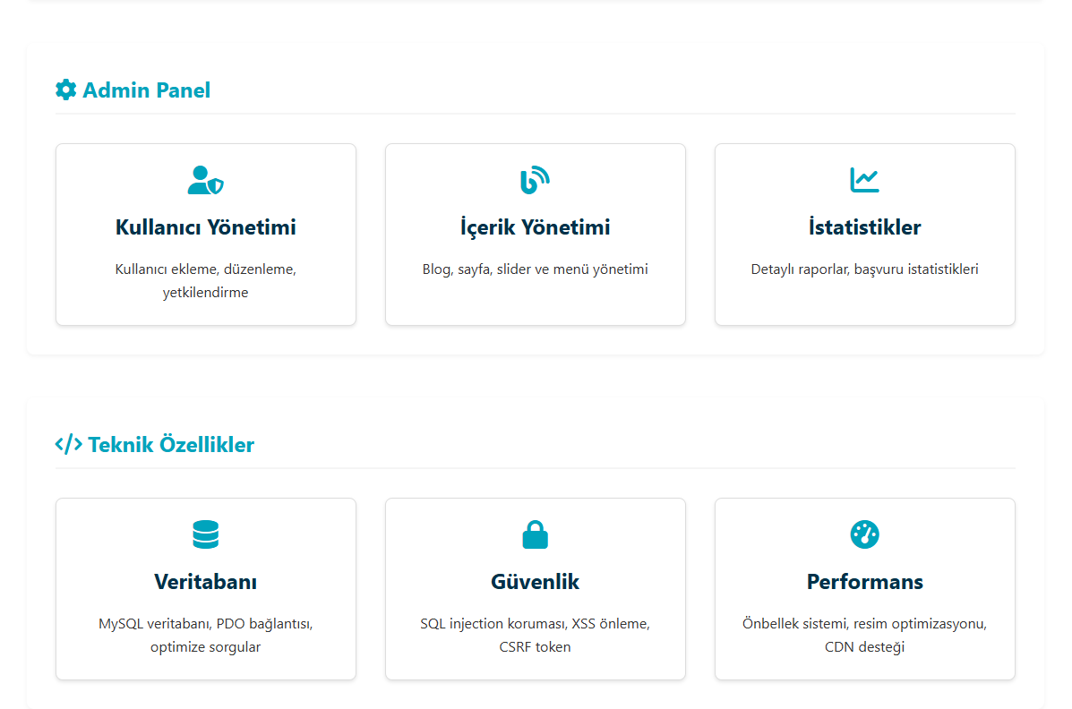Screen dimensions: 1072x709
Task: Click the code brackets icon beside Teknik Özellikler
Action: 68,444
